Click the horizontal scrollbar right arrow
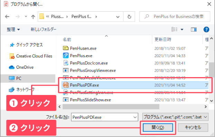This screenshot has width=215, height=137. tap(206, 107)
